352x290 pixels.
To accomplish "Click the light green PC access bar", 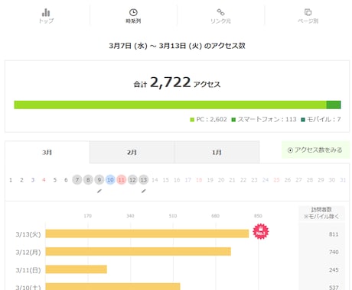I will [170, 105].
